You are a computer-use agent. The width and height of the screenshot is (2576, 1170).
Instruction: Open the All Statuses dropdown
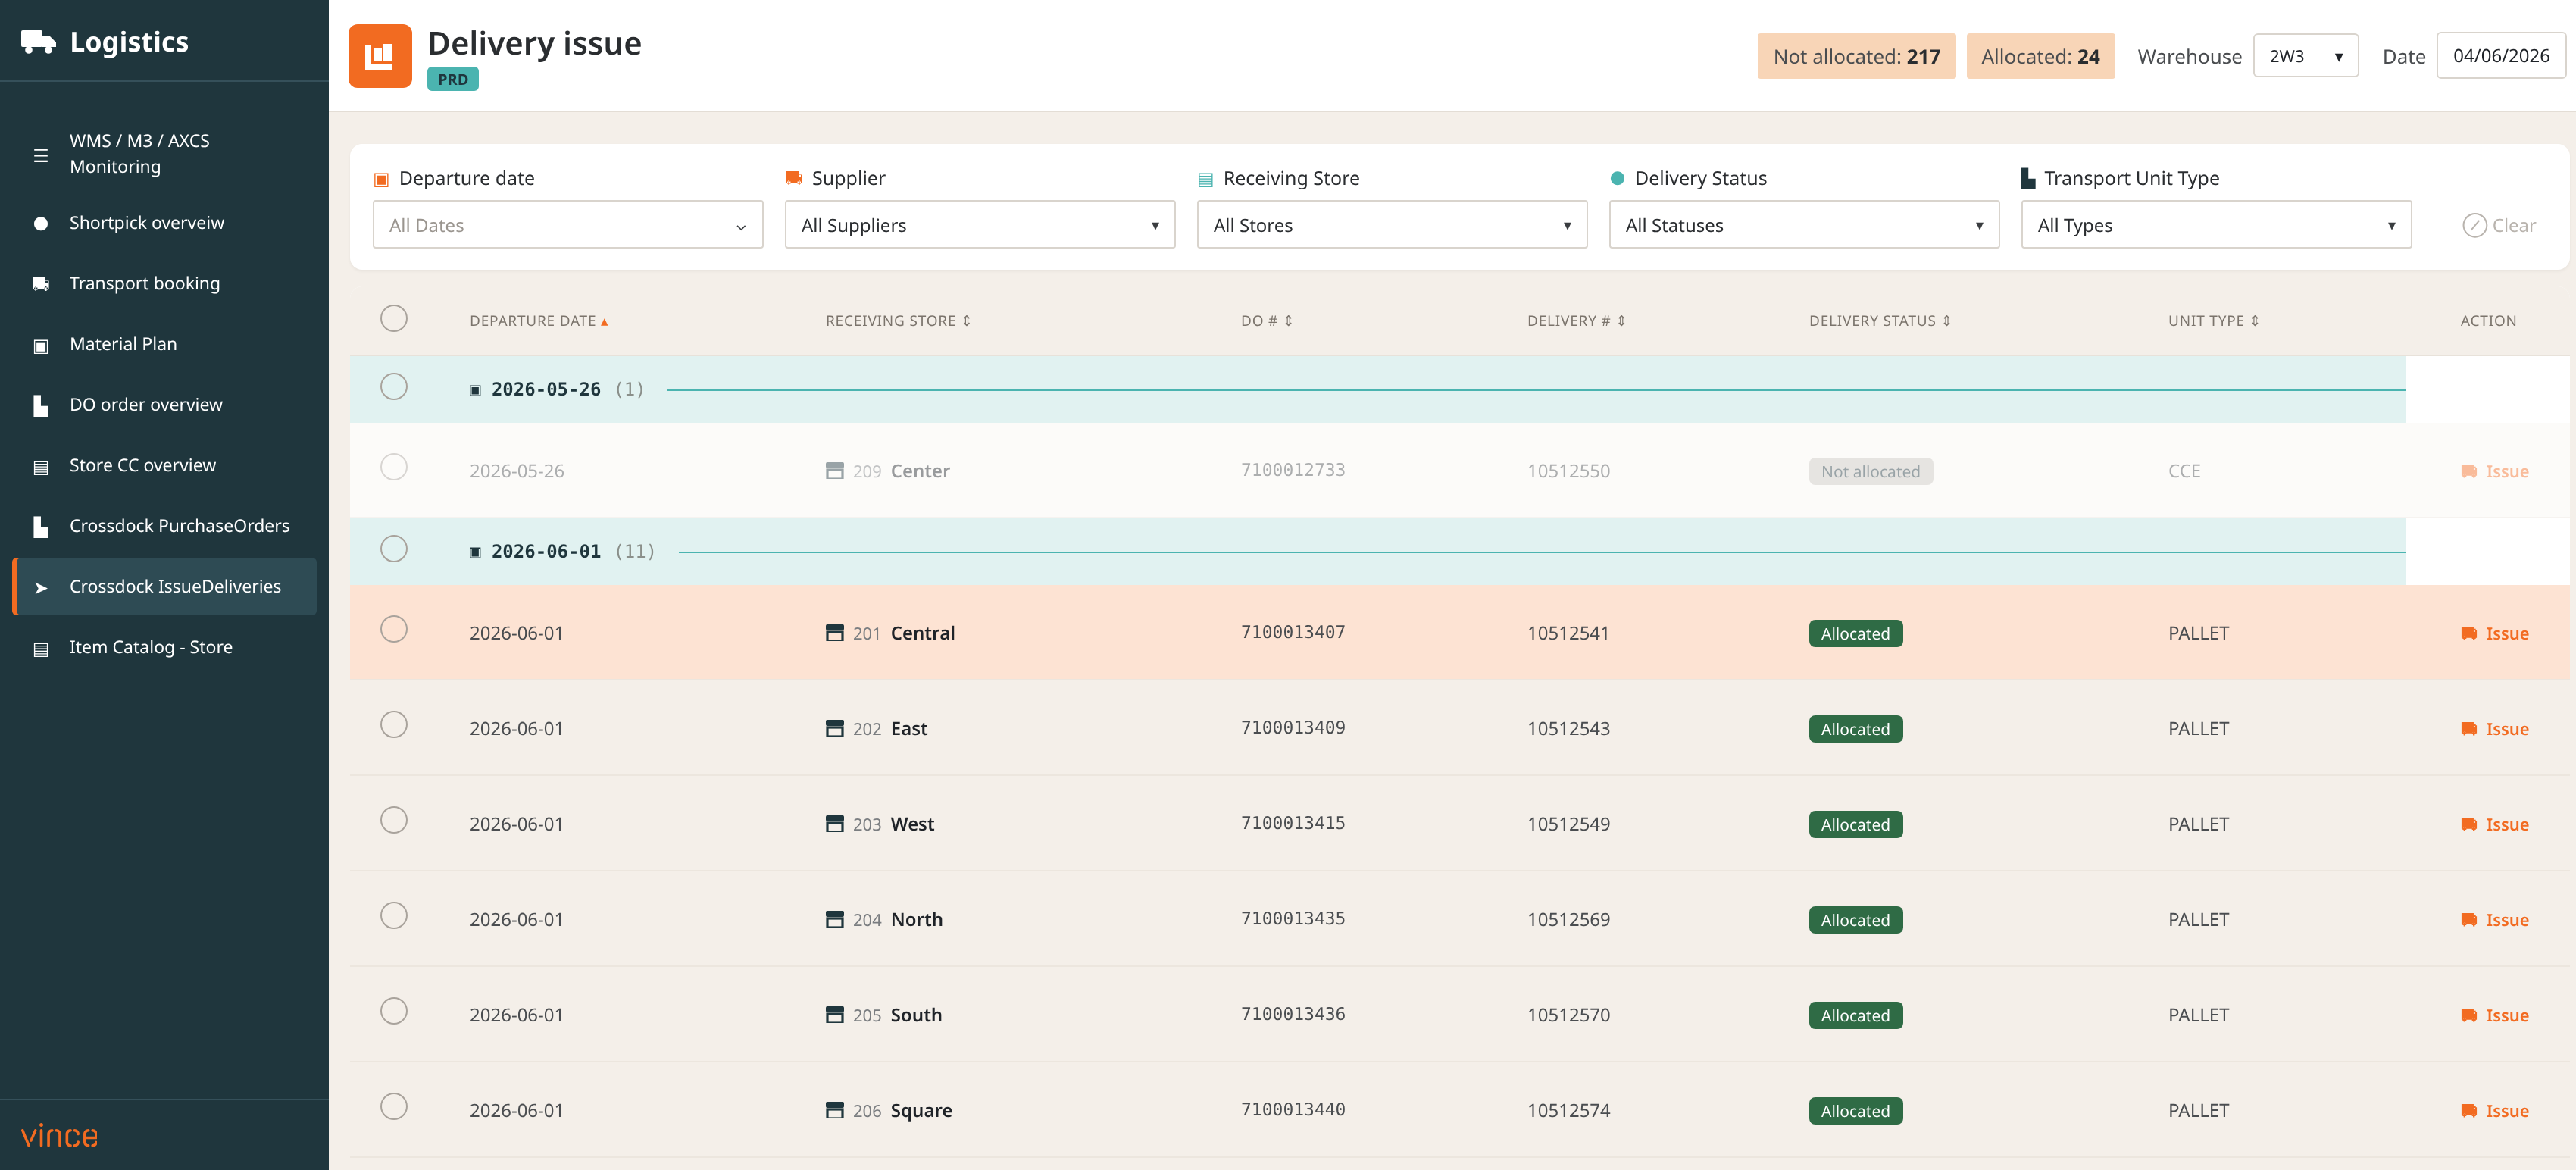click(1804, 225)
